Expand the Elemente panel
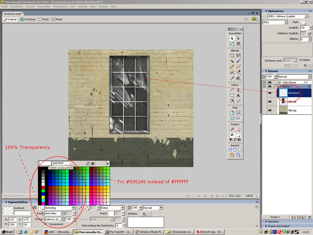313x235 pixels. pyautogui.click(x=274, y=222)
